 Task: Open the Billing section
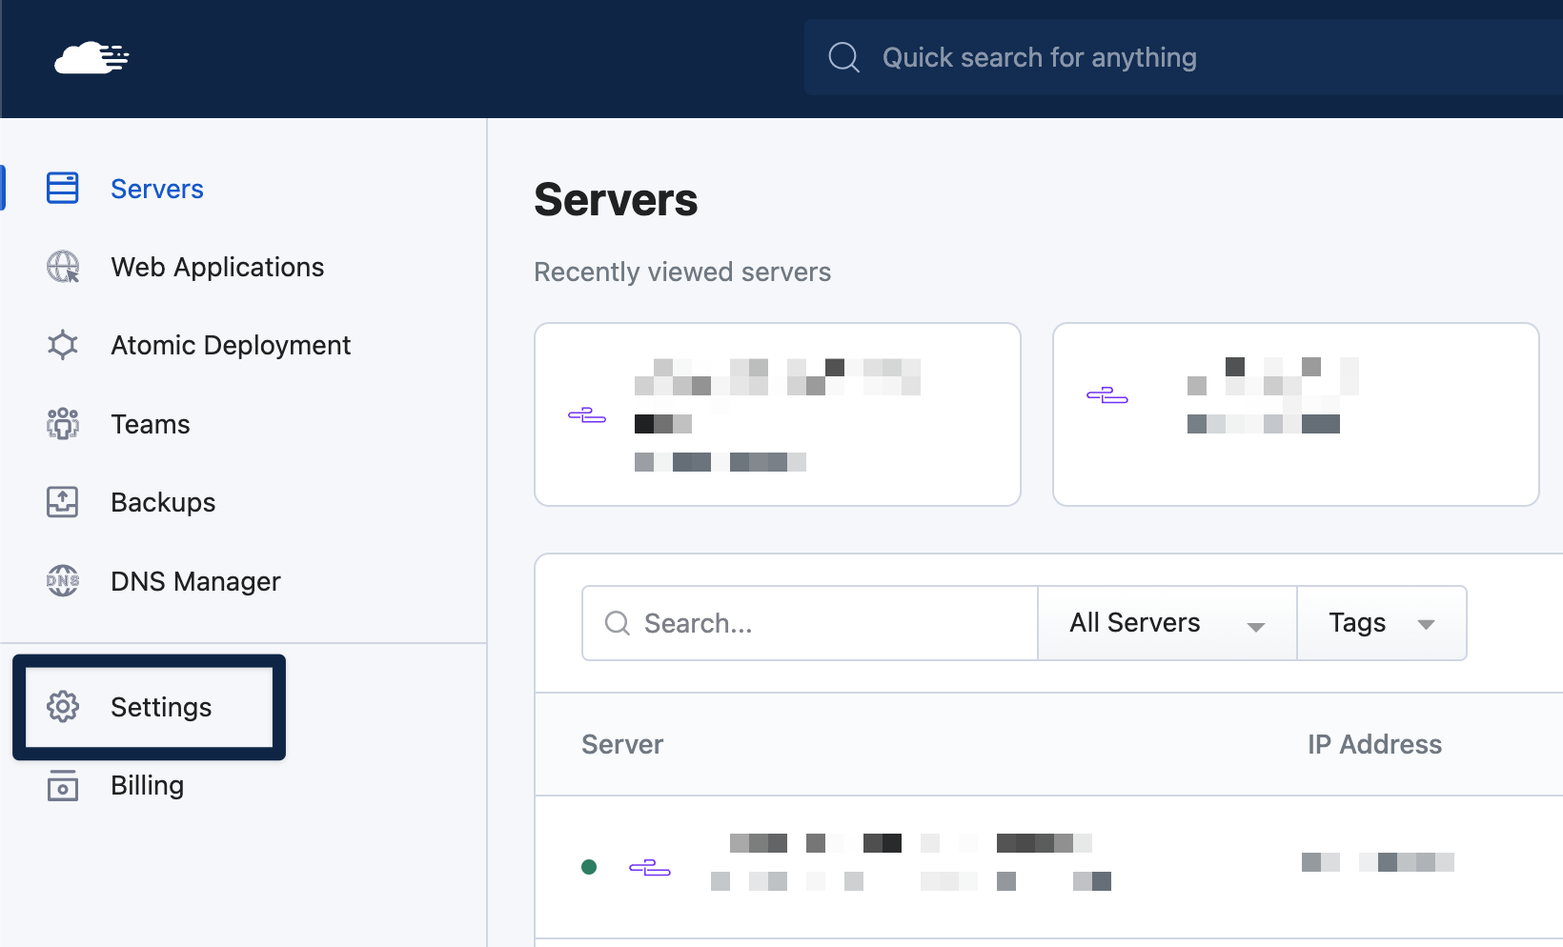[x=147, y=785]
